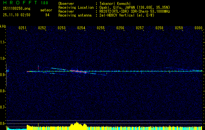Viewport: 205px width, 130px height.
Task: Click the Receiving Location label
Action: coord(76,7)
